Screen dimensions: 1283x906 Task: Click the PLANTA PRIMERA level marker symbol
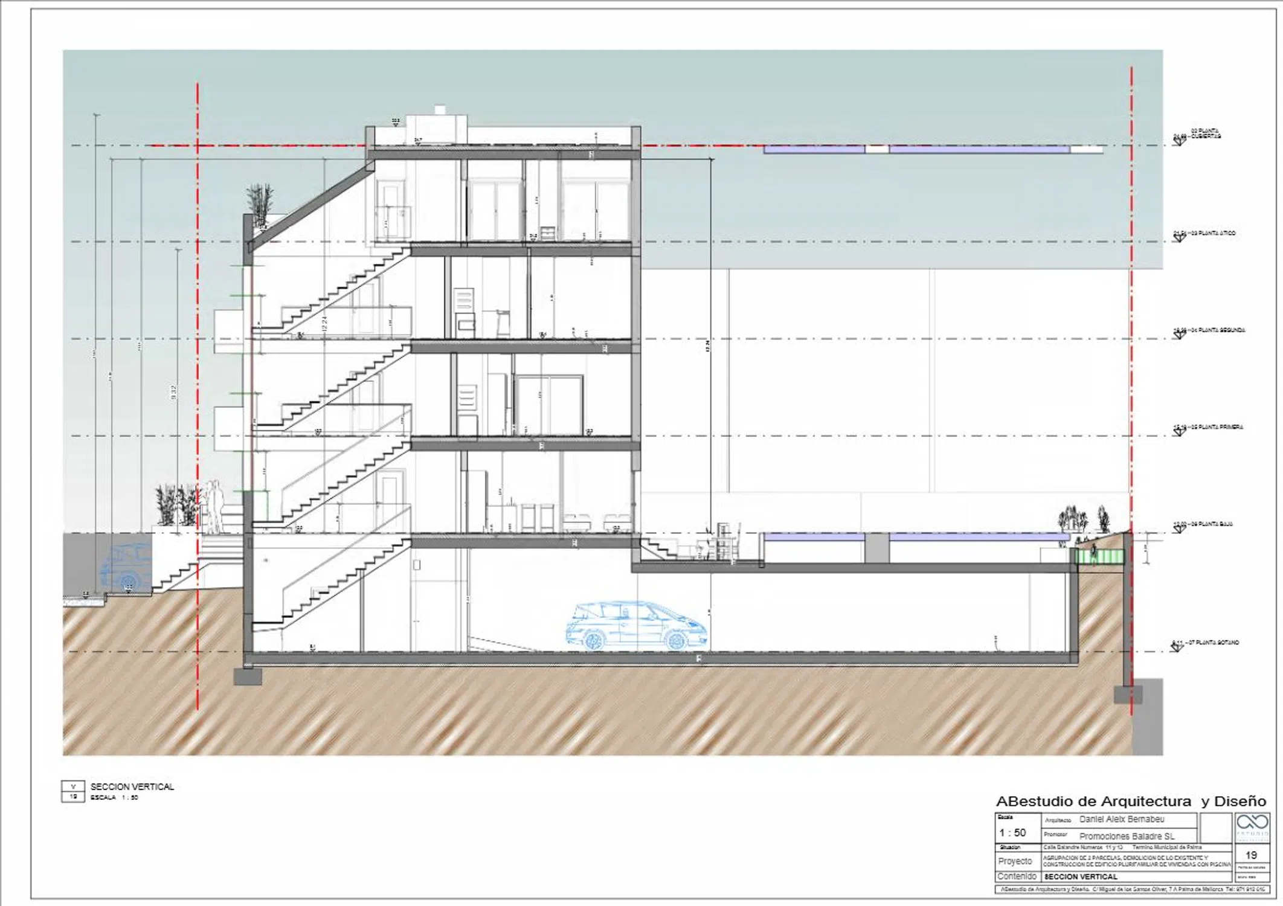pos(1178,431)
